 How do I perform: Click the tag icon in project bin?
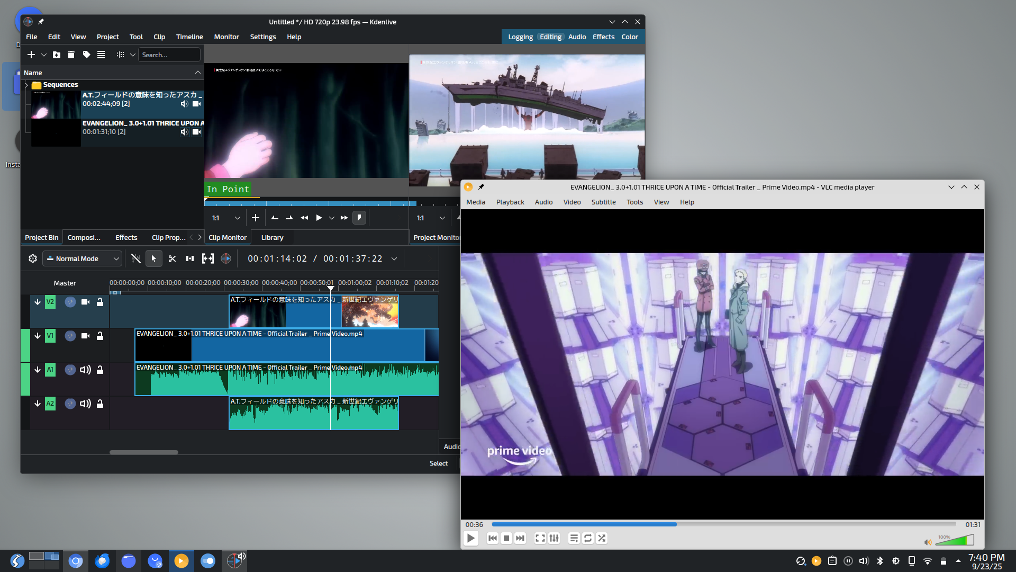(86, 55)
